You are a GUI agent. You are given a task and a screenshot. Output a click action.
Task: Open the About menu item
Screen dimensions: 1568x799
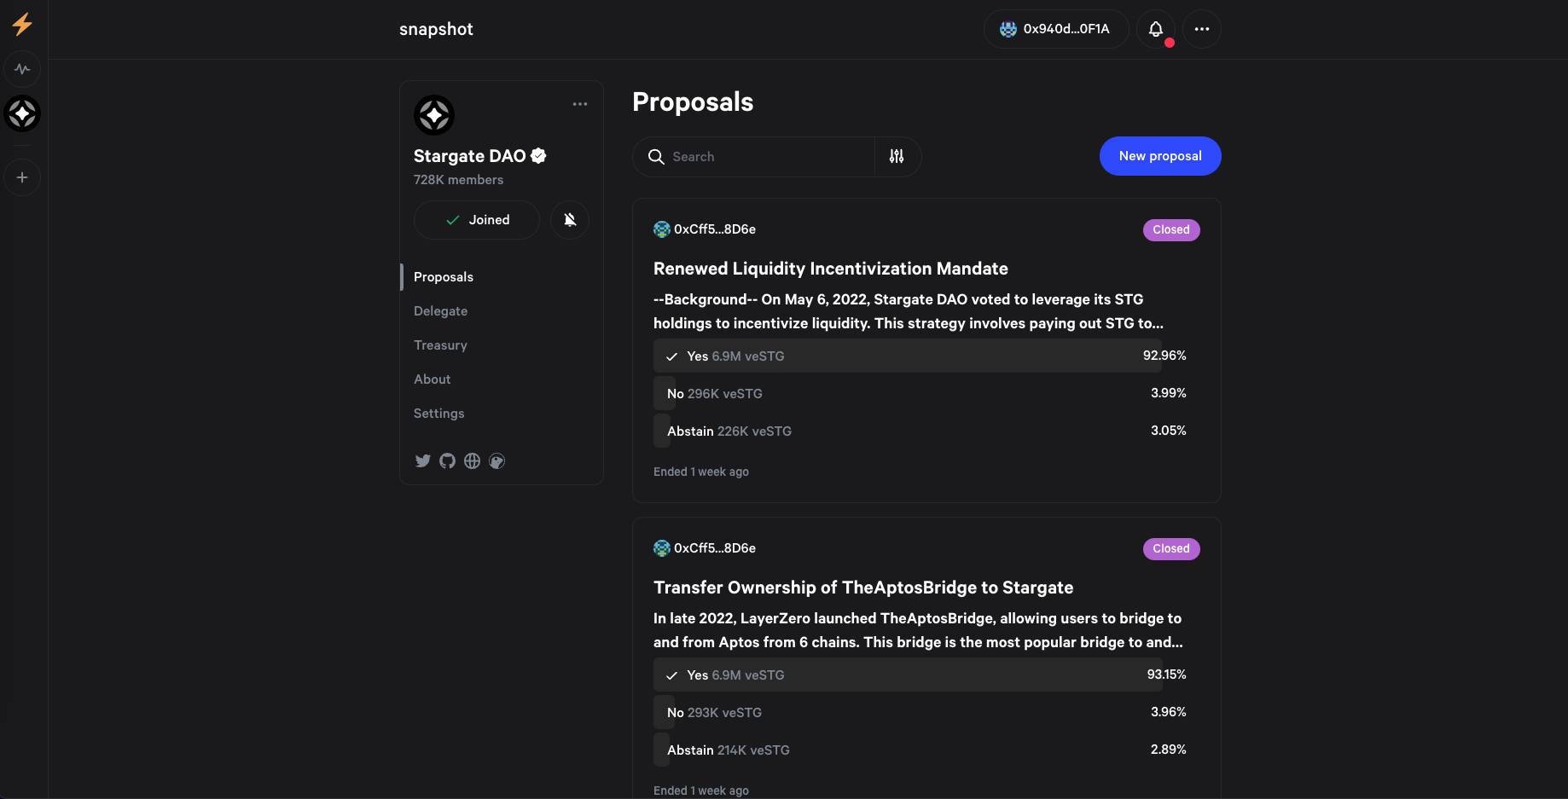[x=432, y=379]
